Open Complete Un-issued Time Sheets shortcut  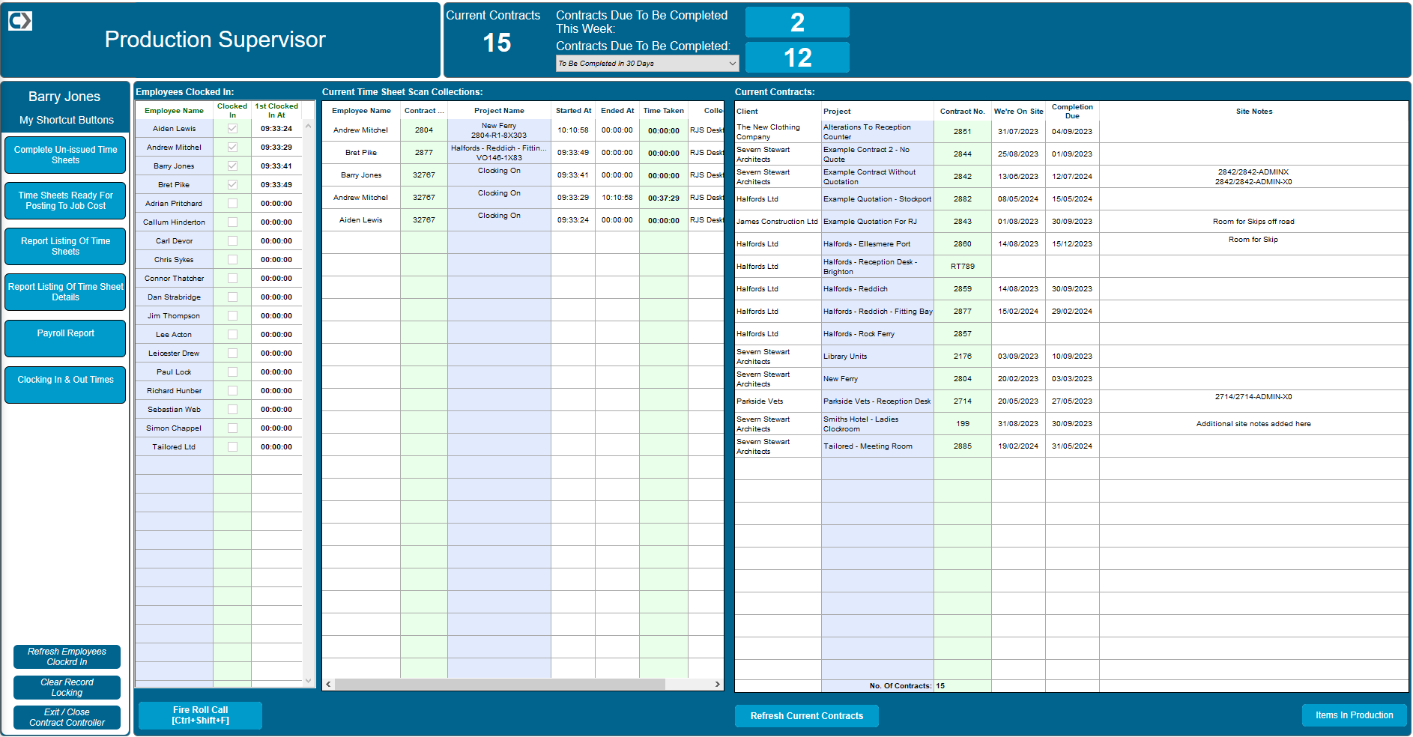click(x=66, y=155)
